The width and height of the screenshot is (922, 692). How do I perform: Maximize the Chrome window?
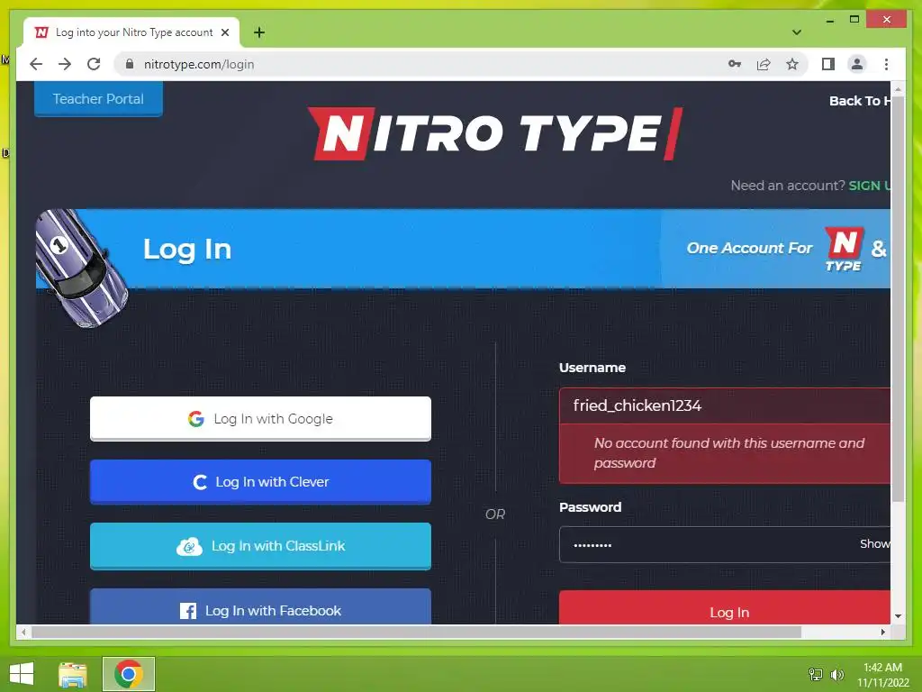854,20
